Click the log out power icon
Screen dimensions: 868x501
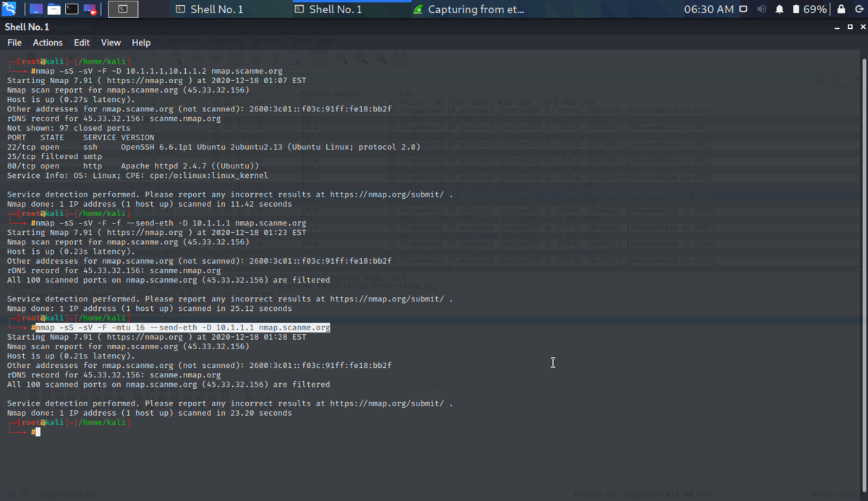point(859,9)
